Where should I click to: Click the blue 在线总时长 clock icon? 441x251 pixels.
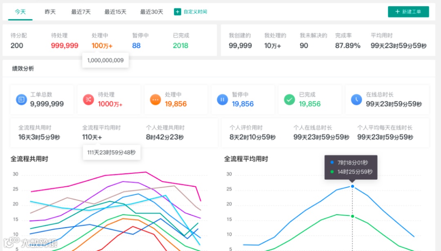[x=356, y=100]
